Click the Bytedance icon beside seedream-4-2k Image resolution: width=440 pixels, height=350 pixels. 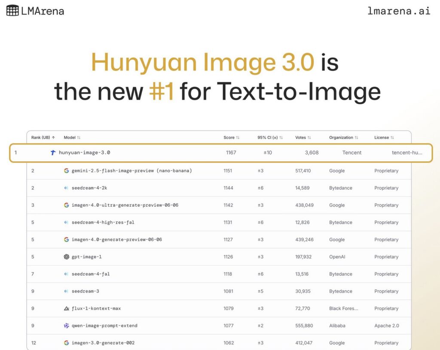[67, 188]
